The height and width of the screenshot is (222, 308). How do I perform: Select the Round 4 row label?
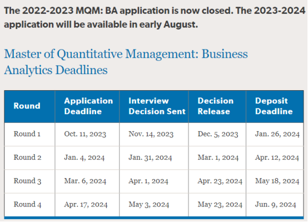pyautogui.click(x=27, y=204)
